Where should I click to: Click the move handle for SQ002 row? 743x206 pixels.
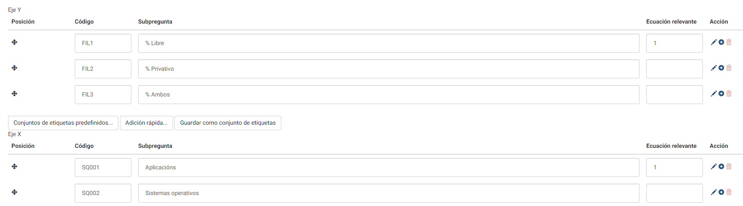click(14, 192)
